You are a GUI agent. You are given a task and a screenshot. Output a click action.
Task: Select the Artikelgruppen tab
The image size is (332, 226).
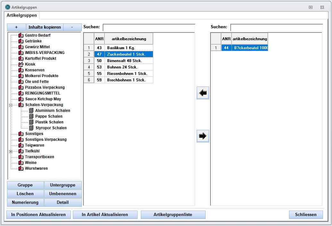pos(22,15)
